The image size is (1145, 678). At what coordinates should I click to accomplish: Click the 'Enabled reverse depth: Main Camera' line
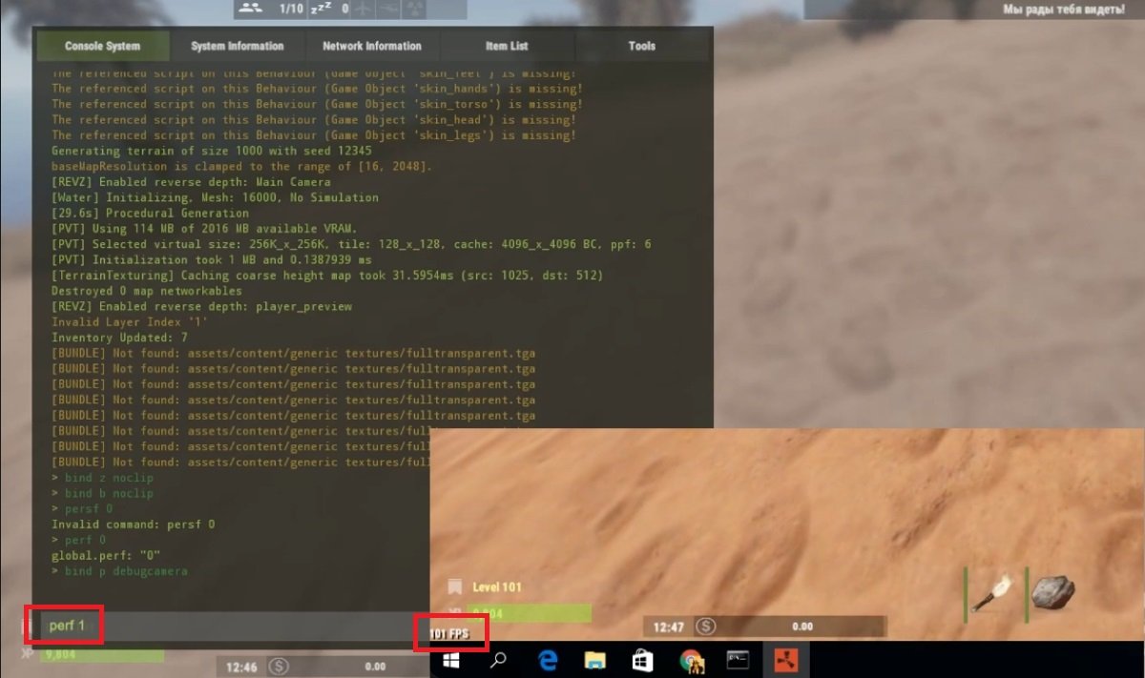click(x=191, y=182)
